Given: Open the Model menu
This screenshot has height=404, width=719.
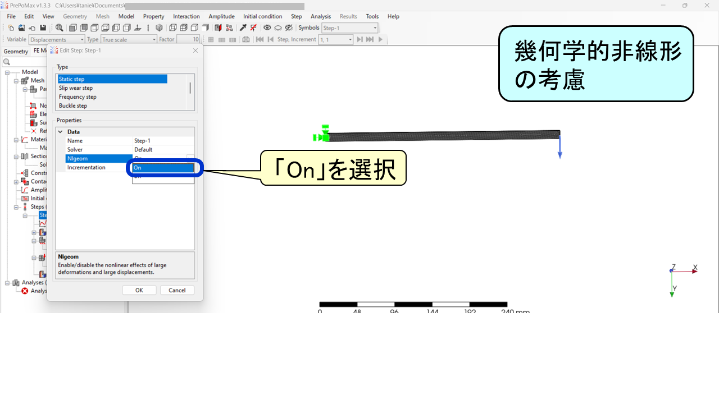Looking at the screenshot, I should point(126,16).
